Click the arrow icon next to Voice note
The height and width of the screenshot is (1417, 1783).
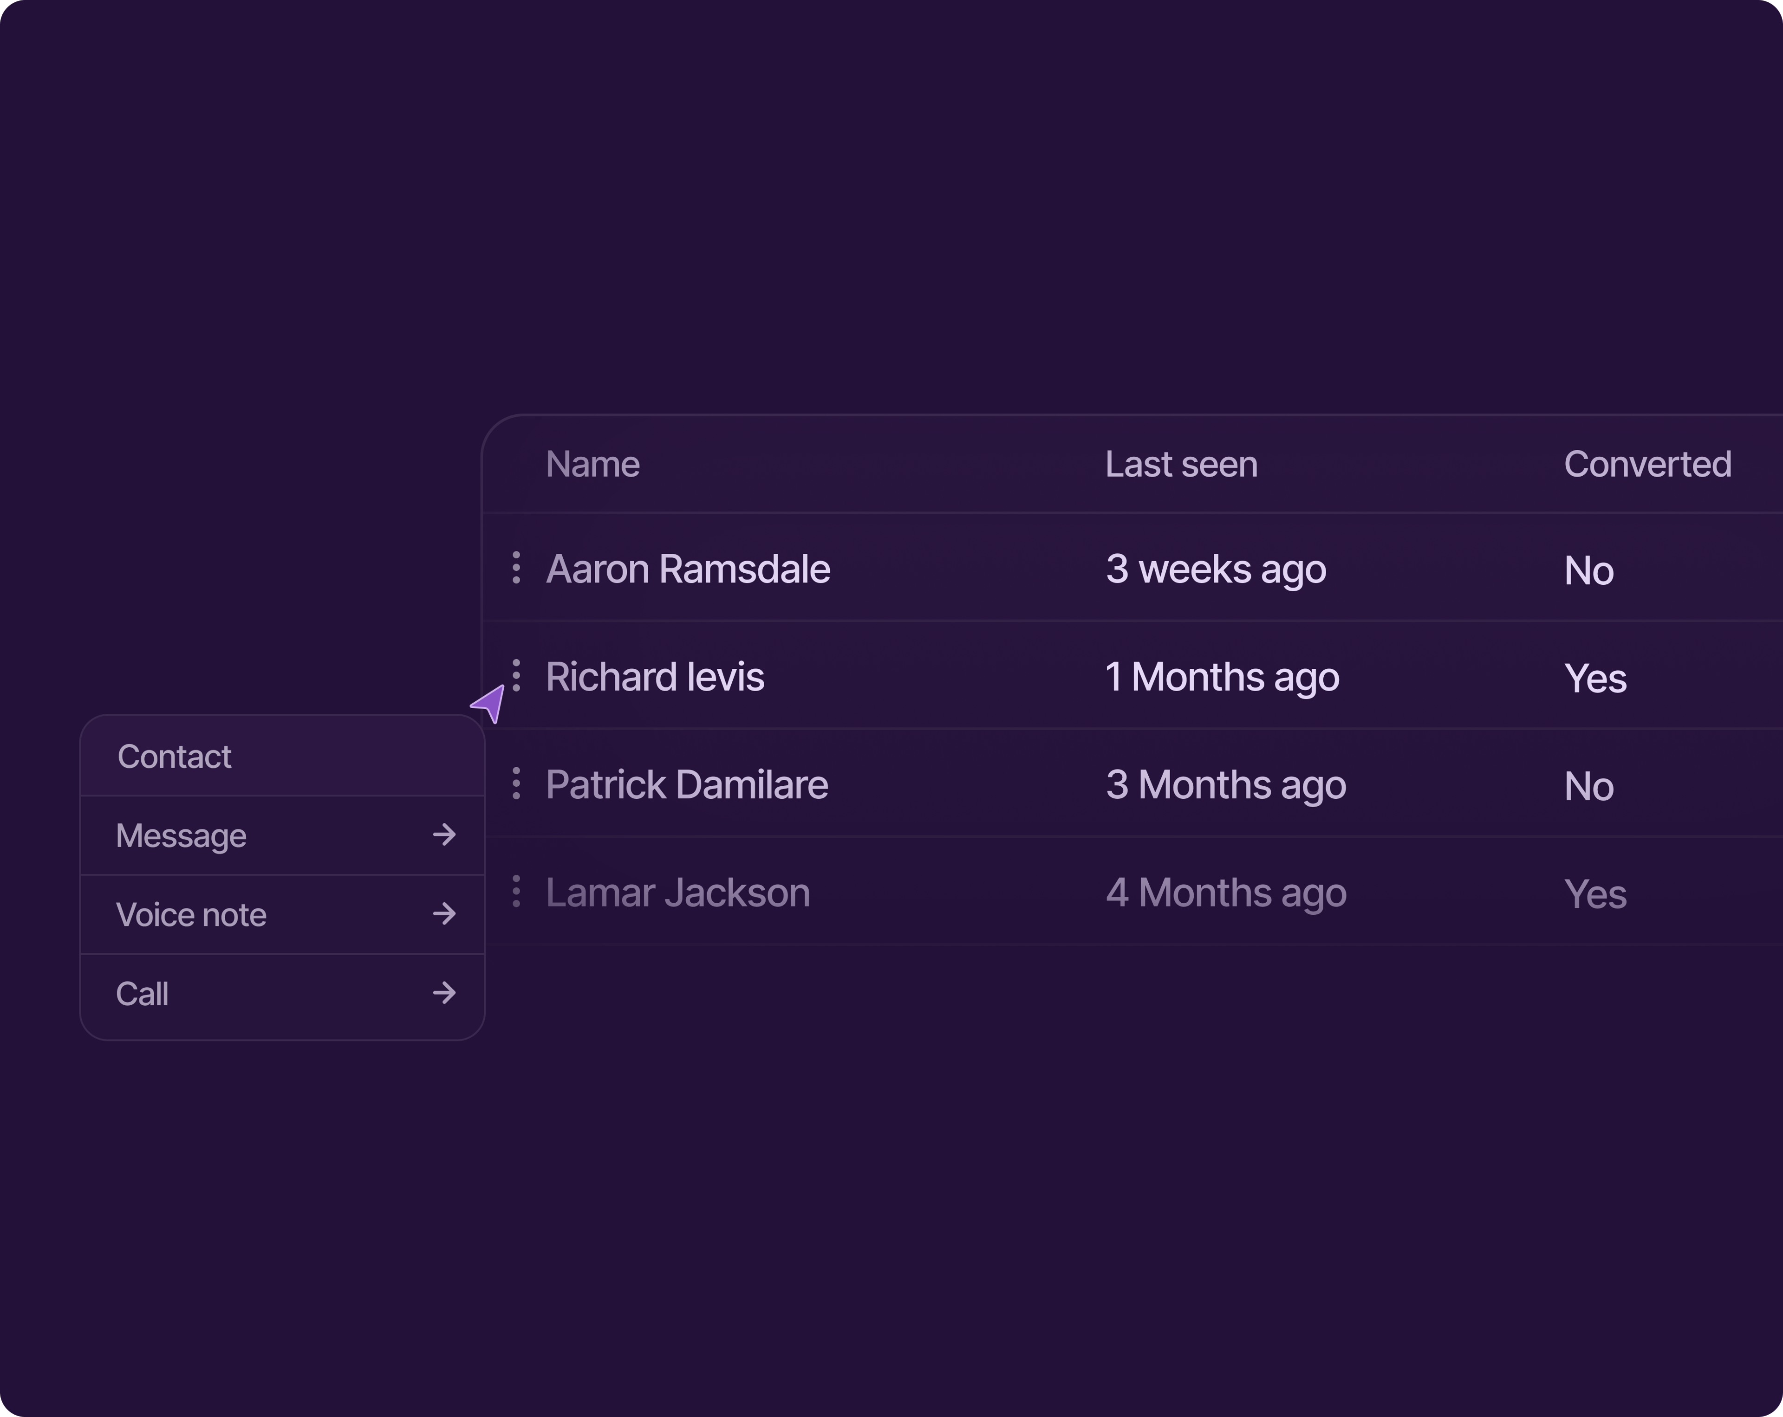444,914
